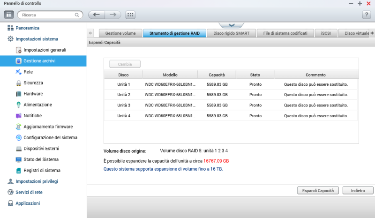Click the control panel home icon

(9, 15)
